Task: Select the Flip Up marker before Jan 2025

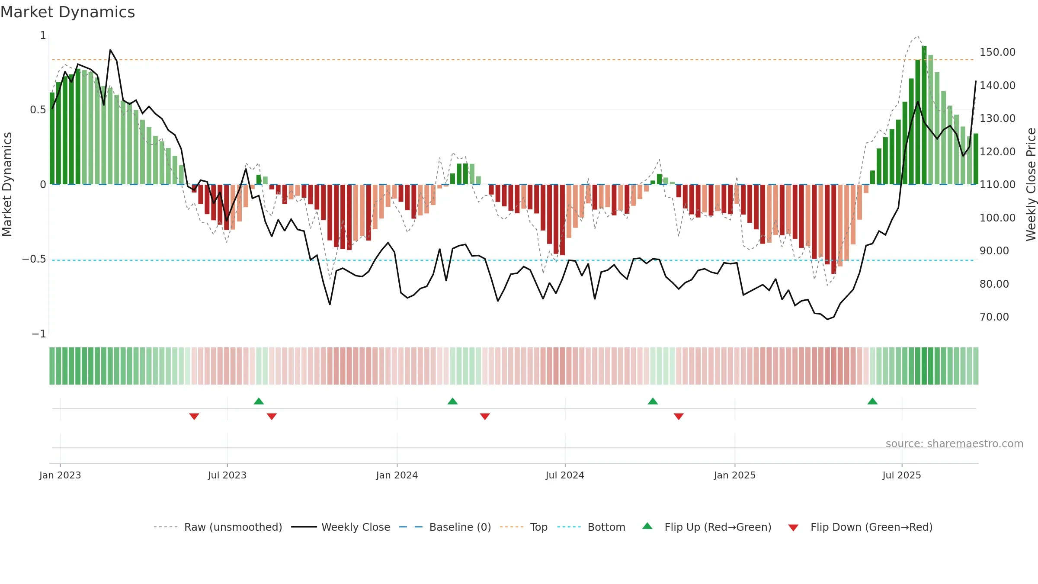Action: click(653, 401)
